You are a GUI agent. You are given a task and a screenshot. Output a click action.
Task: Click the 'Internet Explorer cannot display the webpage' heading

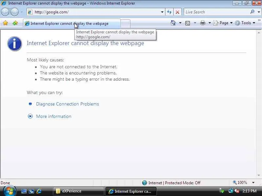(85, 43)
